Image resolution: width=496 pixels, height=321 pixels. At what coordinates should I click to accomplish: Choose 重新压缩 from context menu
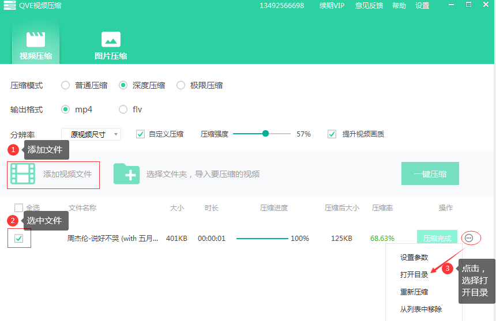[414, 292]
